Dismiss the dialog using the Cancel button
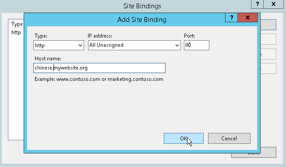Screen dimensions: 286x167 (229, 139)
